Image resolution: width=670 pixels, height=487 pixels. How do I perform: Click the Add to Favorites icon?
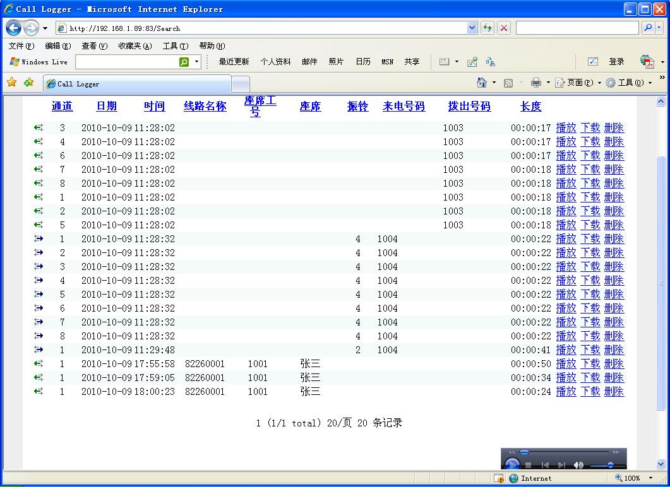coord(28,83)
